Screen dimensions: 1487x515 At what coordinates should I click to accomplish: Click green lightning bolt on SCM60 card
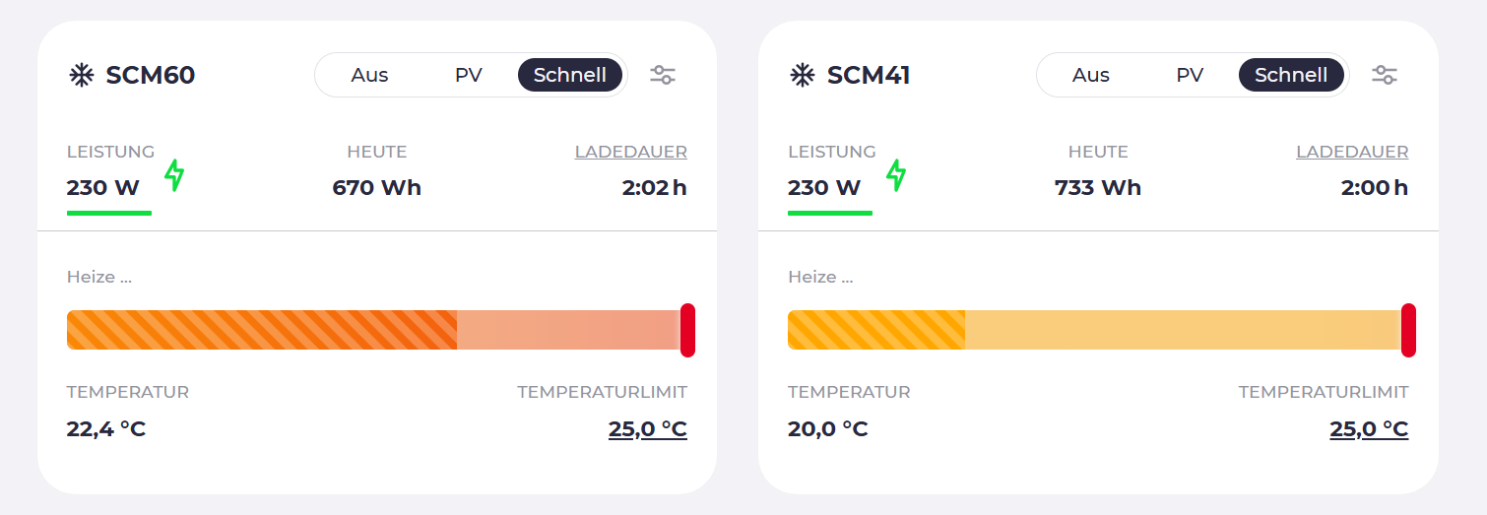[x=174, y=175]
